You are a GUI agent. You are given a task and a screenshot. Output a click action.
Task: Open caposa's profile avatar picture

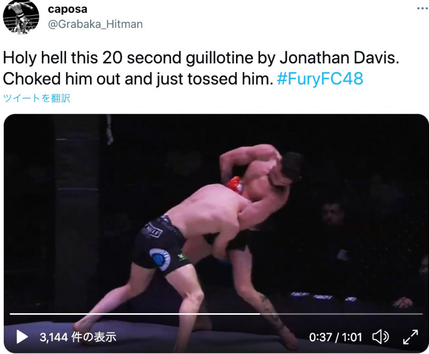point(21,17)
